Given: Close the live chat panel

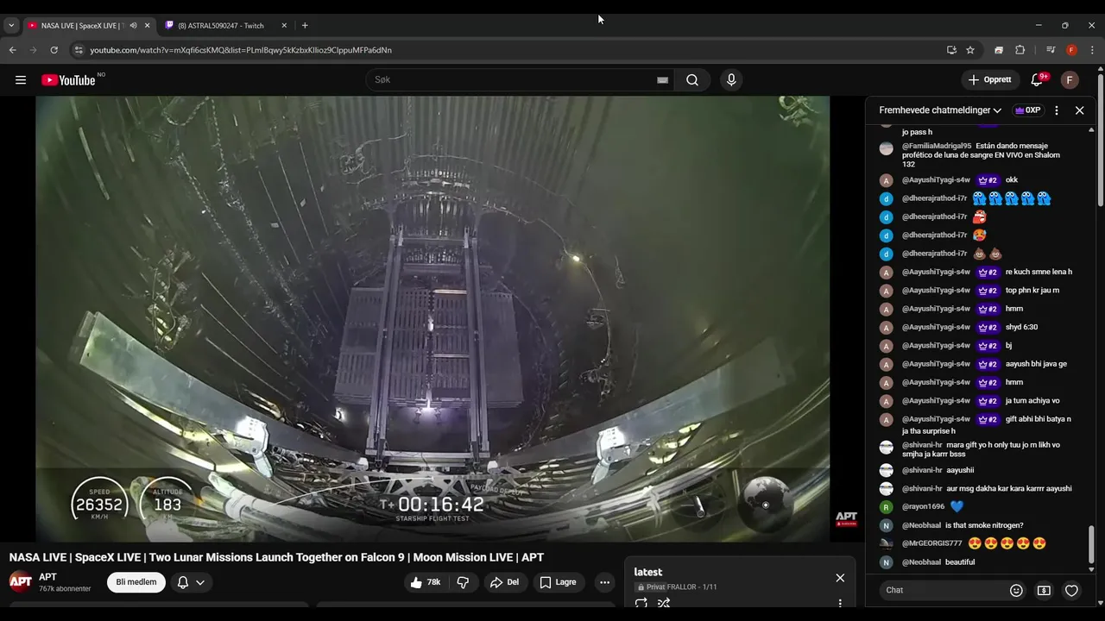Looking at the screenshot, I should point(1079,110).
